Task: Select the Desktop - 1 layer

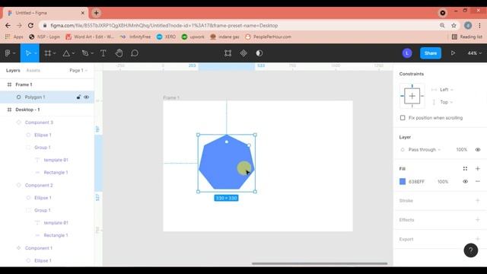Action: click(47, 110)
